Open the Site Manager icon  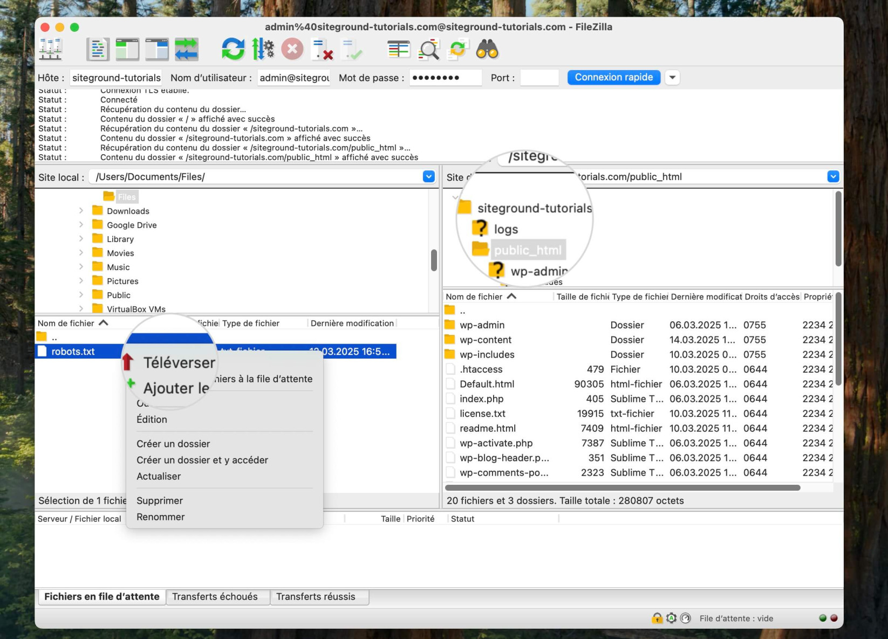pyautogui.click(x=51, y=50)
